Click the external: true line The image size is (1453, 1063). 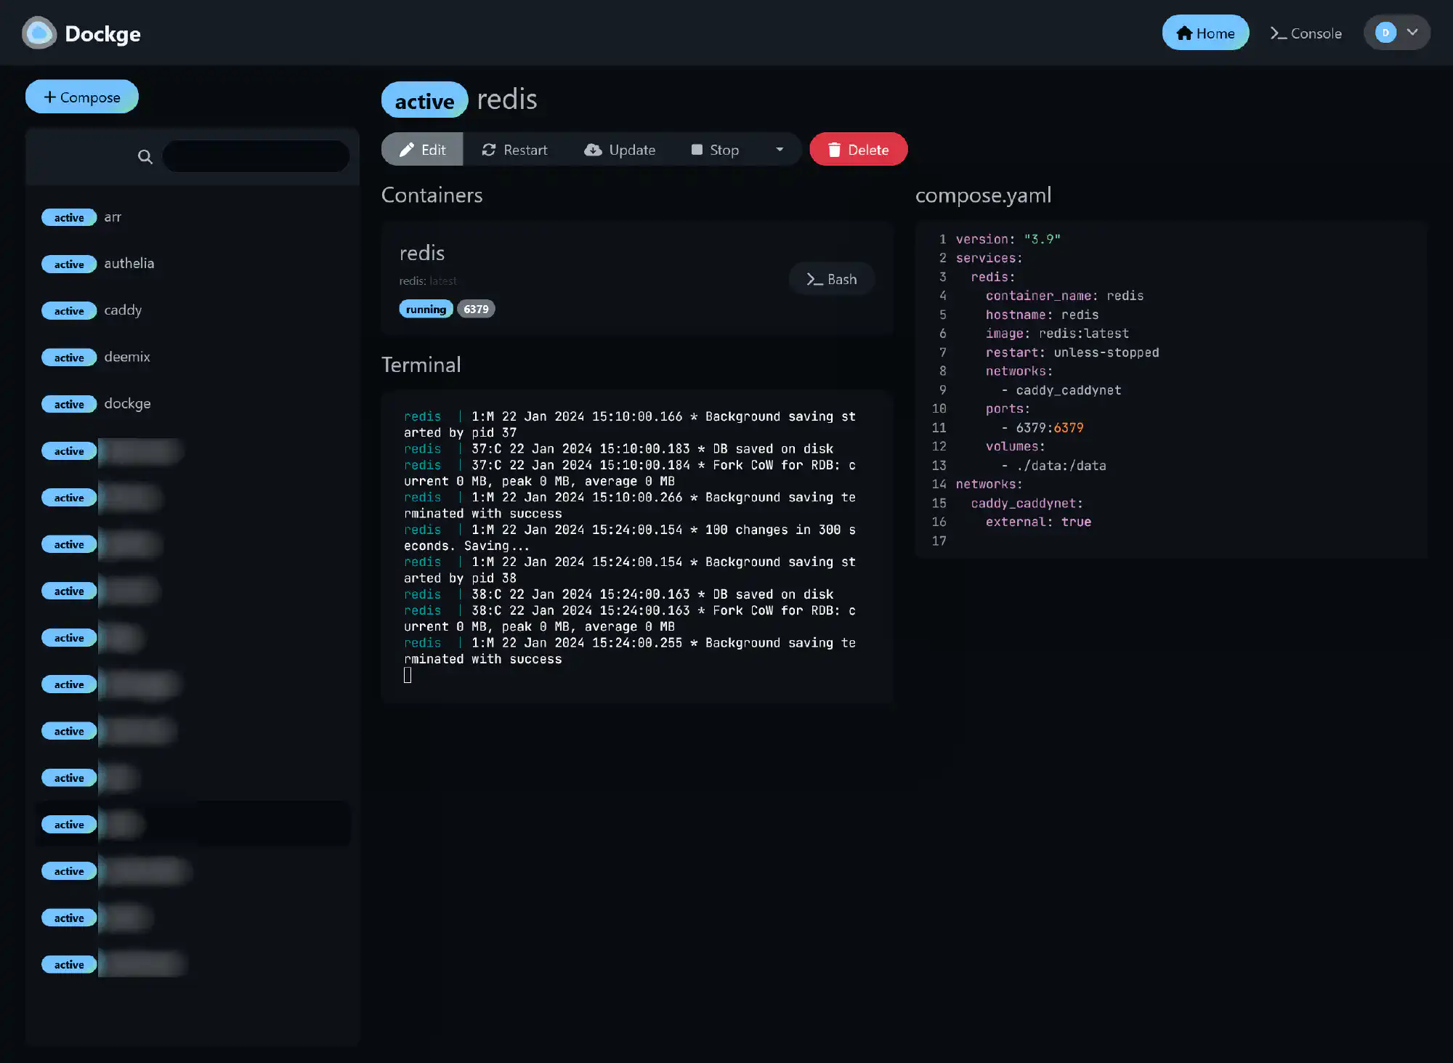point(1038,522)
